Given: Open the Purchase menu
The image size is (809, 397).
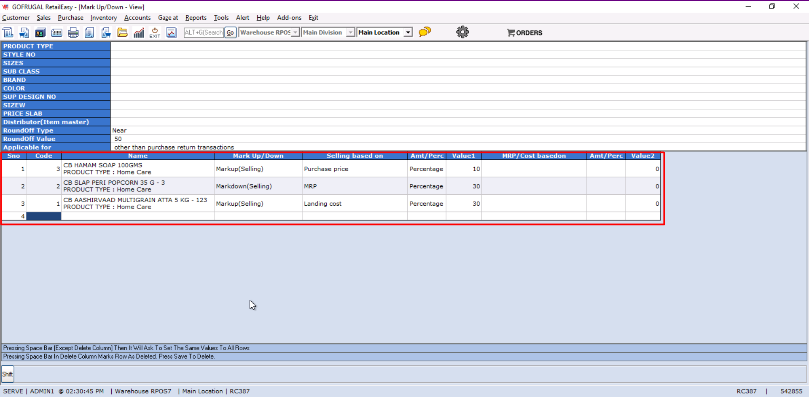Looking at the screenshot, I should pos(70,18).
